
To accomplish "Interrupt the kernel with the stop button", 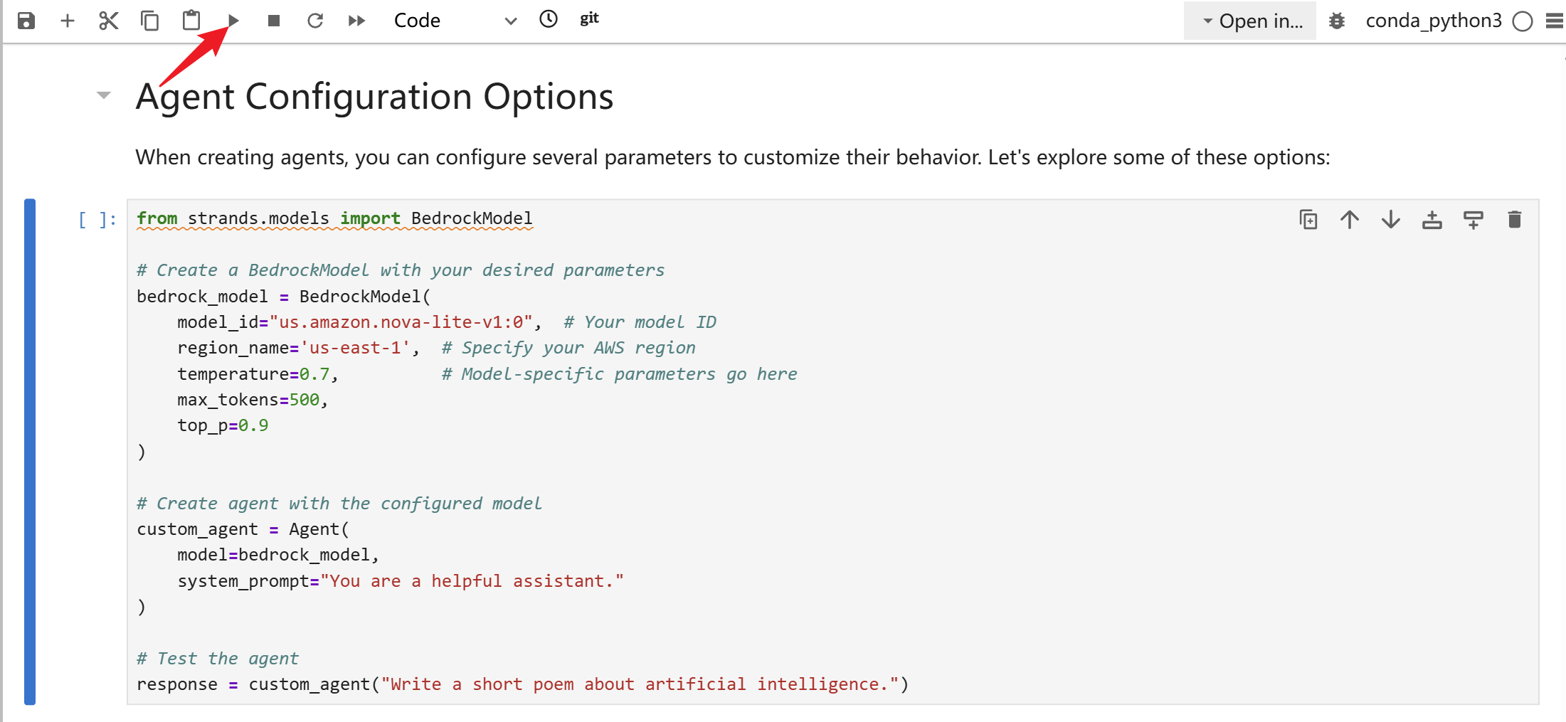I will pos(274,21).
